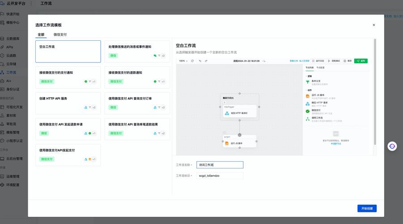This screenshot has width=403, height=224.
Task: Switch to the 全部 tab
Action: pyautogui.click(x=41, y=34)
